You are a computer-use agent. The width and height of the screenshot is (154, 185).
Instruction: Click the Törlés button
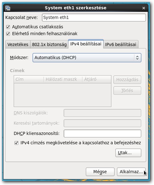click(x=127, y=90)
